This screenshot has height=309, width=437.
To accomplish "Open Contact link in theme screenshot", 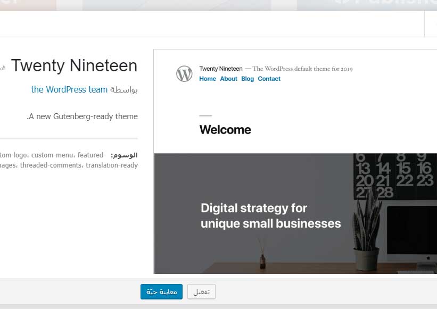I will pos(269,79).
